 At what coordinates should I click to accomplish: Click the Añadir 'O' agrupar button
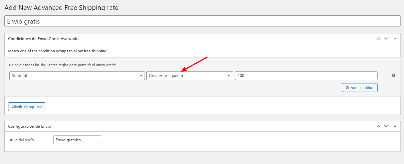pyautogui.click(x=27, y=107)
